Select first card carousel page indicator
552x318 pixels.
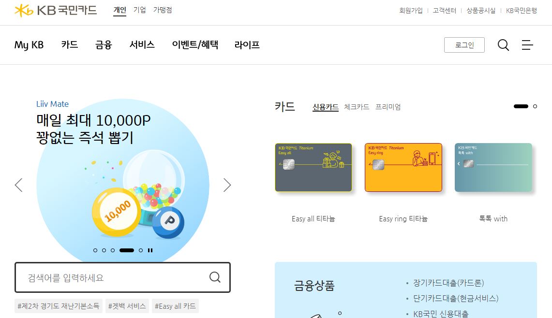pos(521,106)
